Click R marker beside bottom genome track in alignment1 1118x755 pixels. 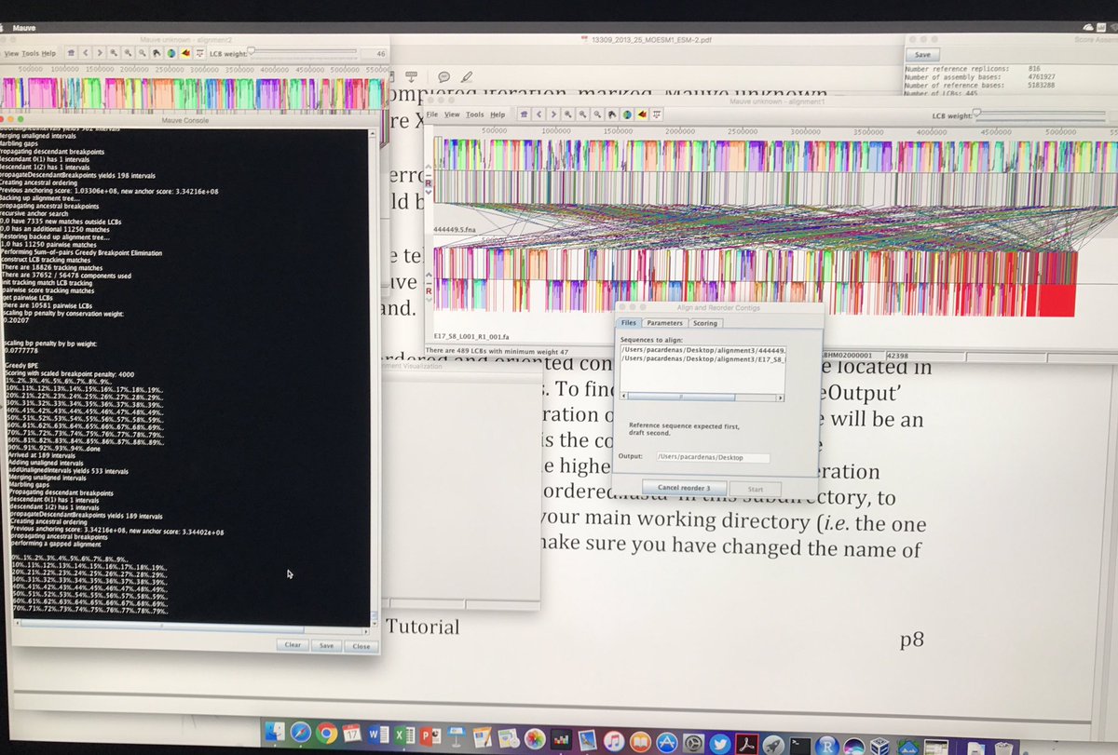429,290
